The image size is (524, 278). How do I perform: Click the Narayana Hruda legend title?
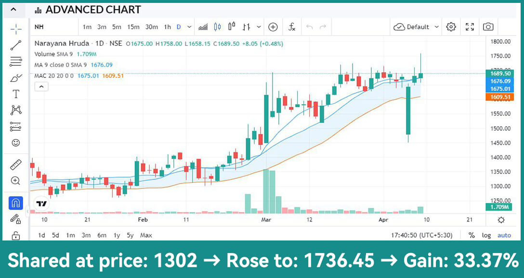pos(62,43)
